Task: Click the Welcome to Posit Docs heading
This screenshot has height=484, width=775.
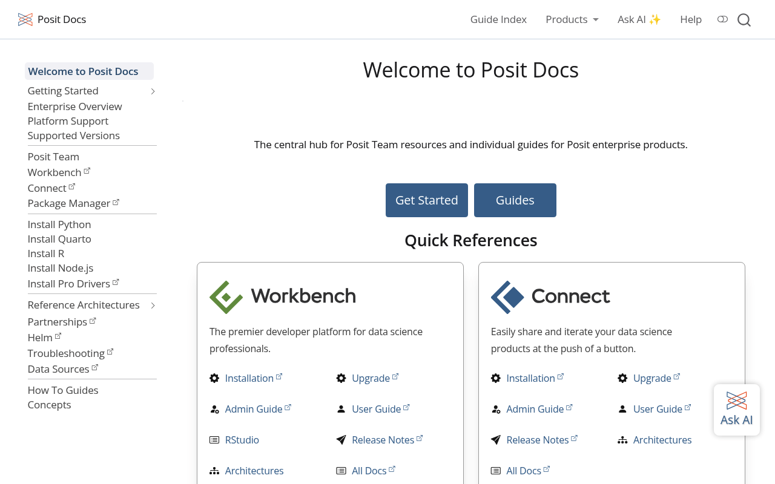Action: 471,70
